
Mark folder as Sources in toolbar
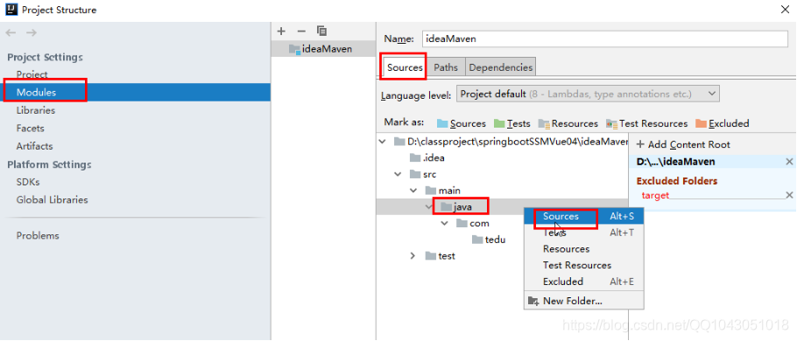[x=462, y=124]
